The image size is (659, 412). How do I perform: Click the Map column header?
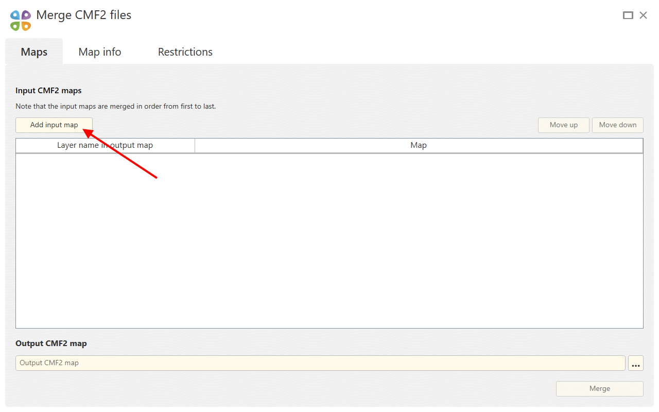(x=419, y=146)
